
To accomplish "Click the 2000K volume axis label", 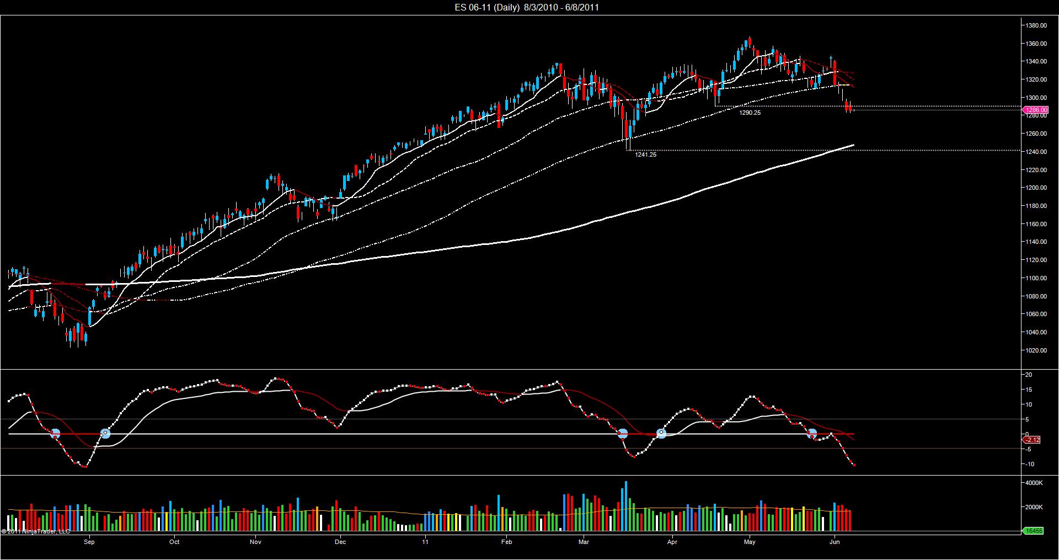I will click(x=1034, y=507).
